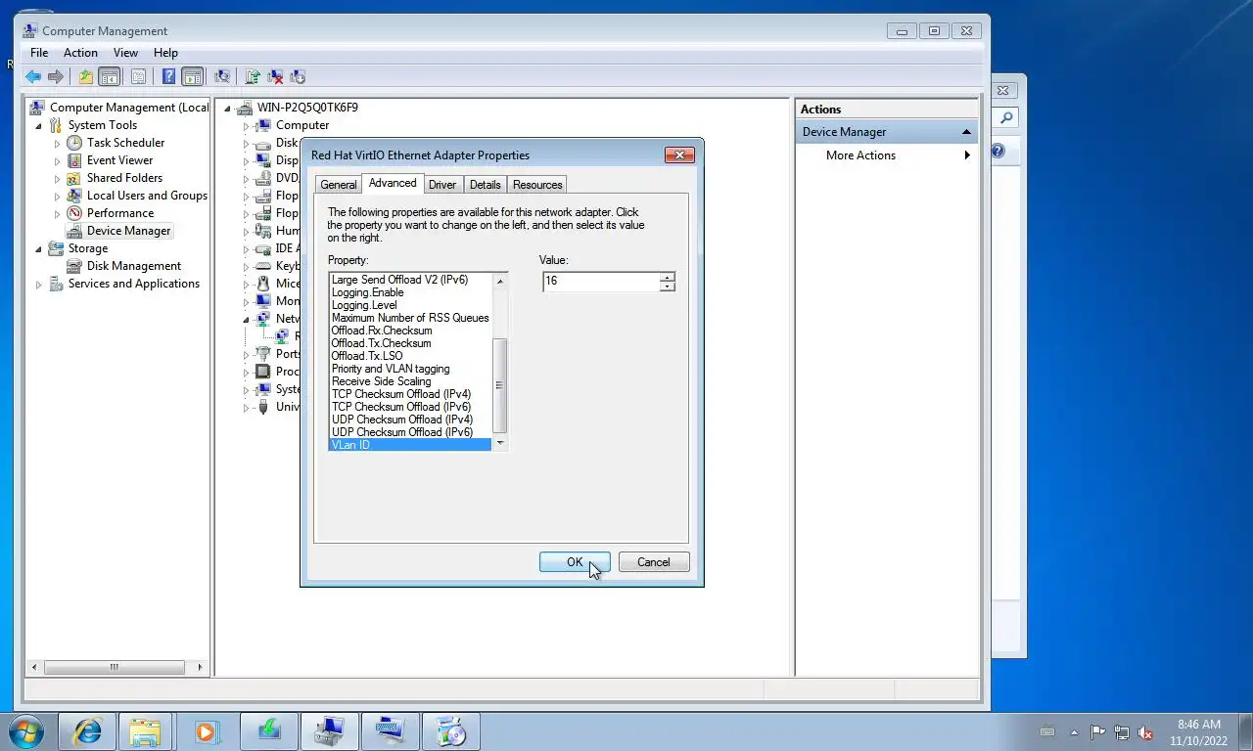Viewport: 1253px width, 751px height.
Task: Open the File menu
Action: [39, 53]
